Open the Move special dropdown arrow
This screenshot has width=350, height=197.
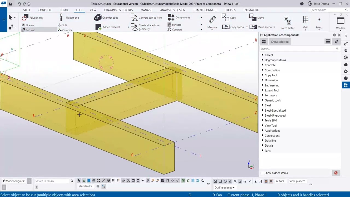274,27
